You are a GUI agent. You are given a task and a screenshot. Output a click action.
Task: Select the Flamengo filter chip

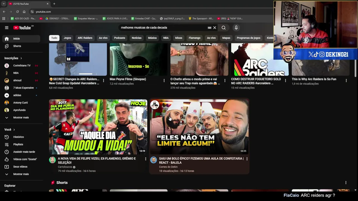coord(194,38)
